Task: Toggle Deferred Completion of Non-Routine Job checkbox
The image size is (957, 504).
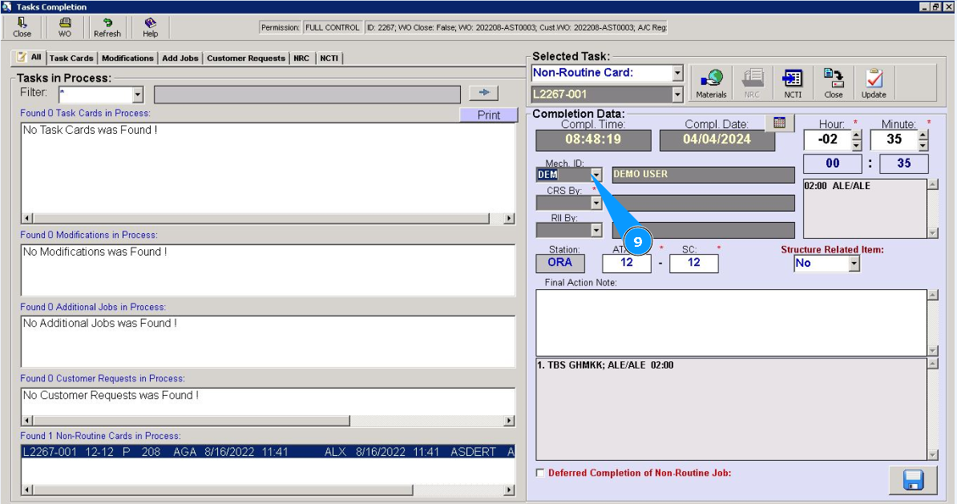Action: coord(540,473)
